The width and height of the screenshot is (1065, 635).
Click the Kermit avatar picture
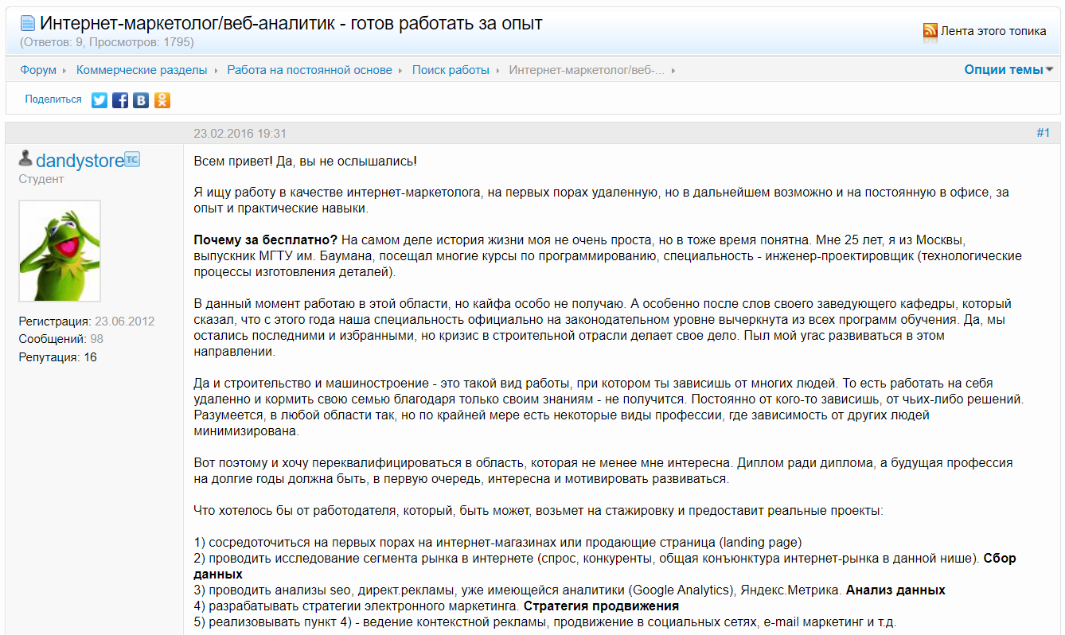pyautogui.click(x=60, y=251)
